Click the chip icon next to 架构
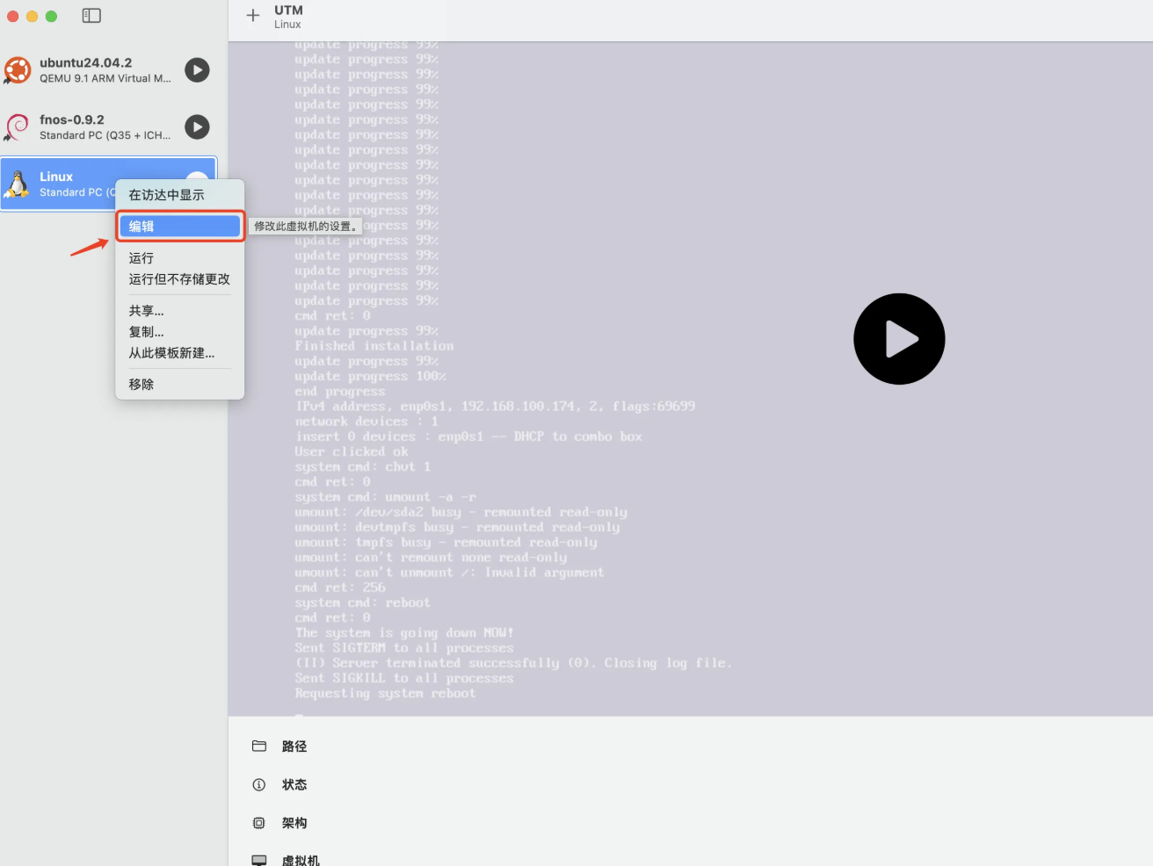This screenshot has height=866, width=1153. pyautogui.click(x=259, y=824)
